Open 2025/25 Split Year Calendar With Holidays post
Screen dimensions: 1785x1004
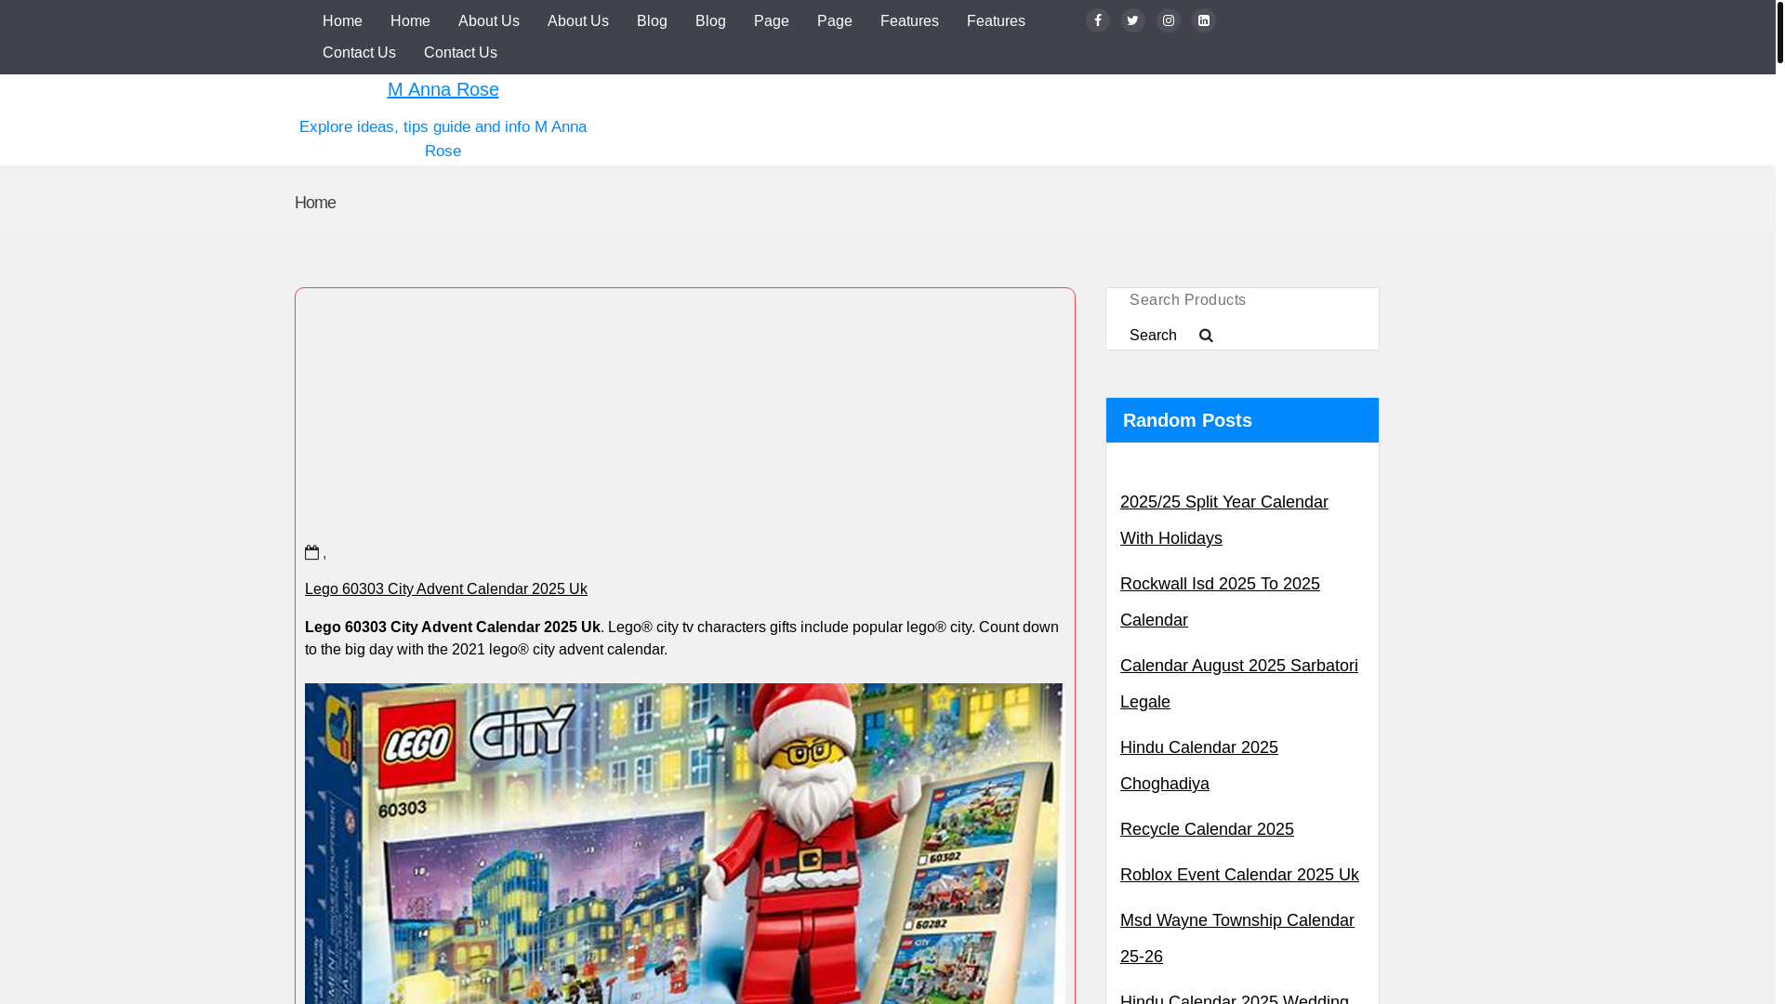(x=1224, y=520)
